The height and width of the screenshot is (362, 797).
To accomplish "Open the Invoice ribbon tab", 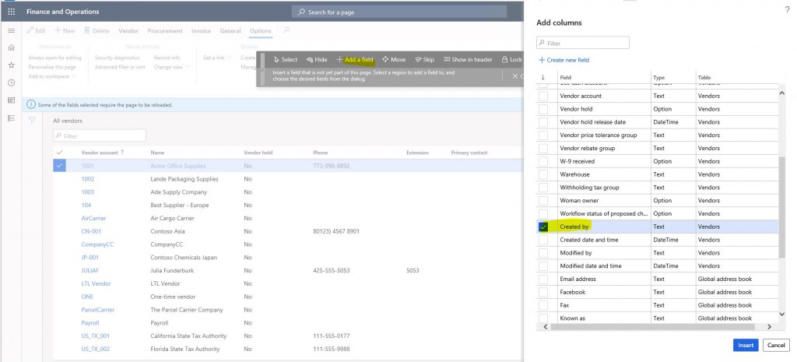I will tap(201, 30).
